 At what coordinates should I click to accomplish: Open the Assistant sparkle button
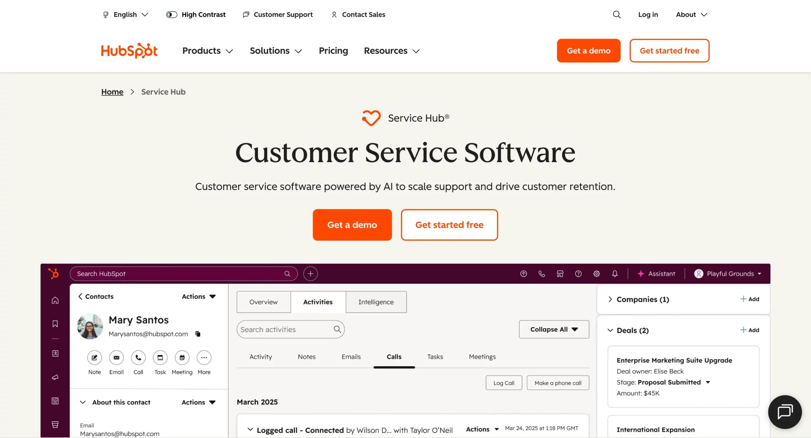tap(656, 274)
